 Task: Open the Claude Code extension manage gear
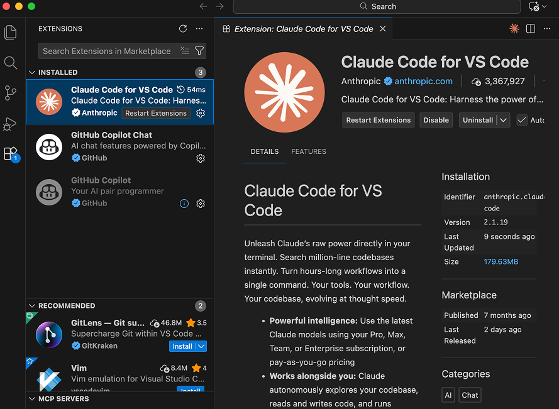pos(201,114)
